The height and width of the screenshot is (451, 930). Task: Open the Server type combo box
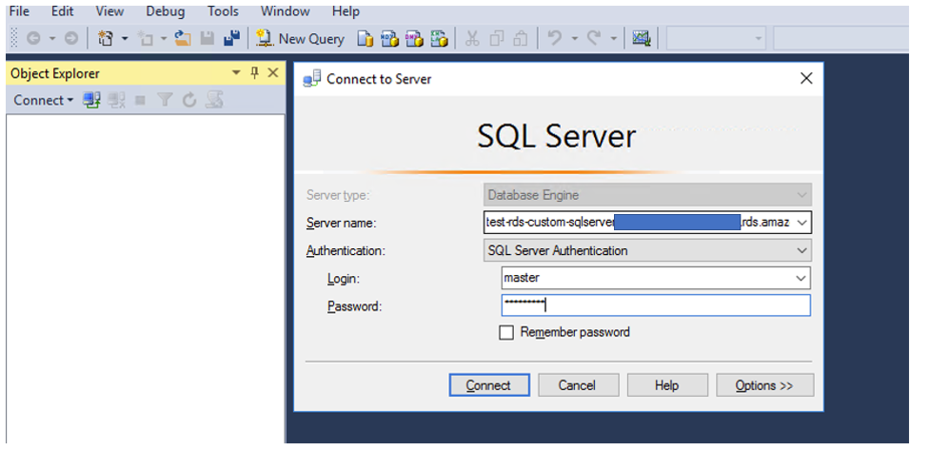click(647, 195)
